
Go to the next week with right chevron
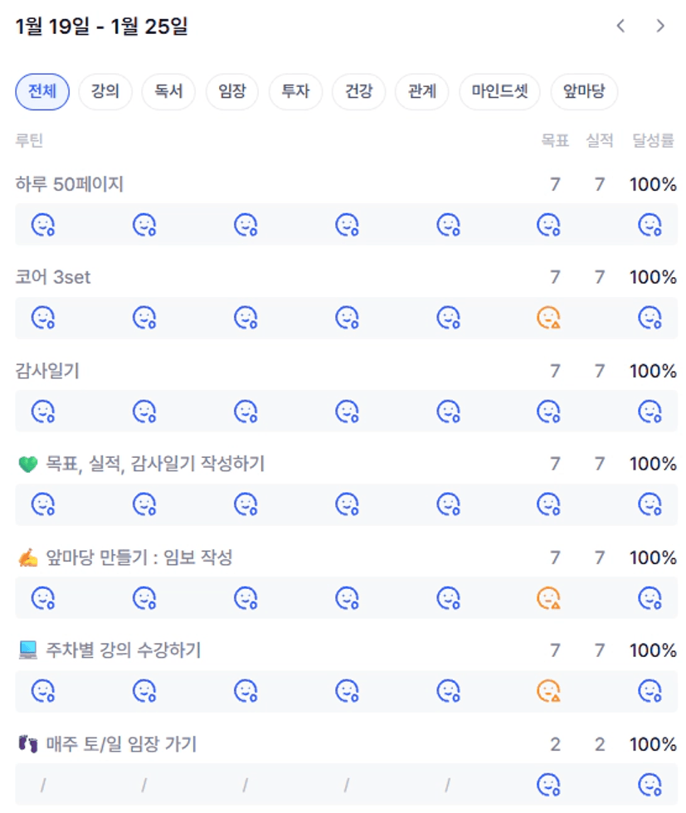point(660,27)
